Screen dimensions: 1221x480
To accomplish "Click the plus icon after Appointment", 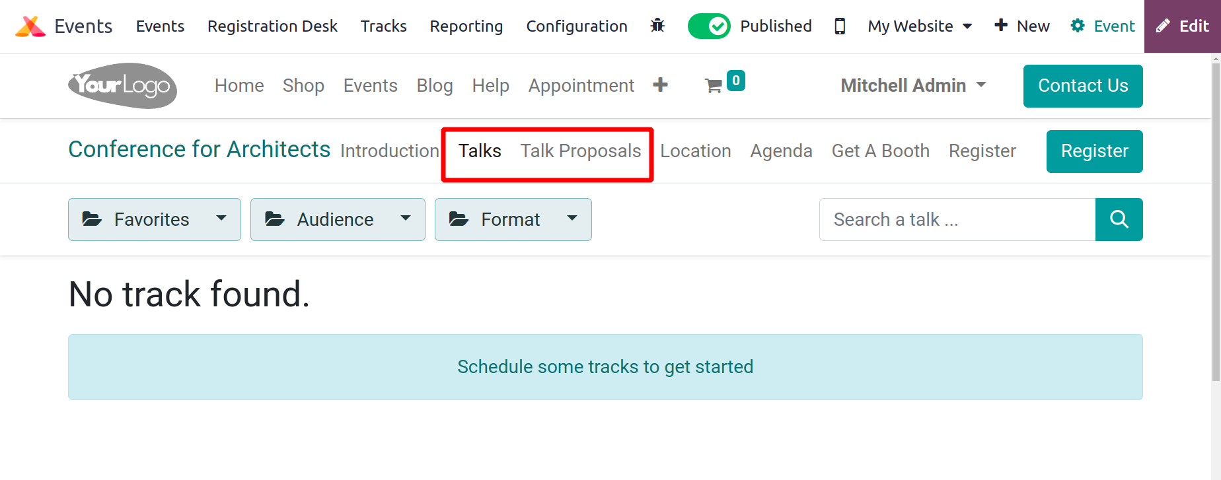I will pyautogui.click(x=660, y=85).
